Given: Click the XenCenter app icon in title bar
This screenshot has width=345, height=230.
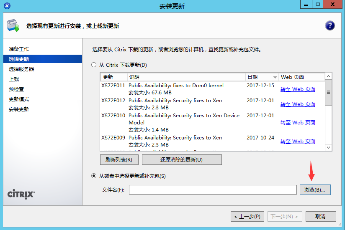Looking at the screenshot, I should tap(7, 6).
